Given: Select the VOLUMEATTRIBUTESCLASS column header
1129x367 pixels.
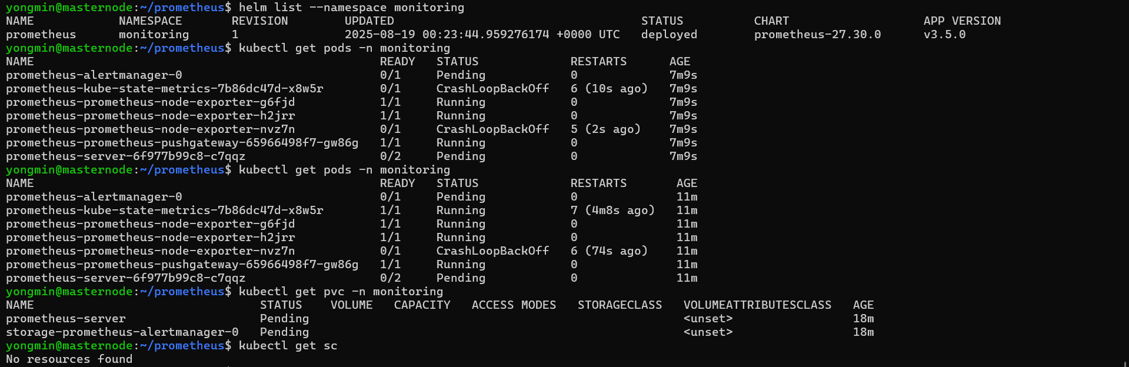Looking at the screenshot, I should (x=757, y=305).
